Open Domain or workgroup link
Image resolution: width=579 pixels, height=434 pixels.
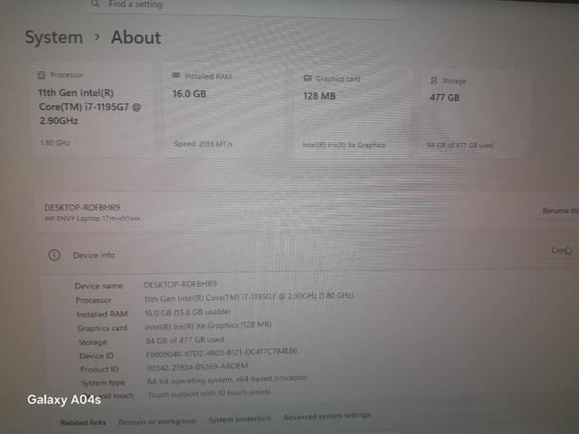coord(157,421)
